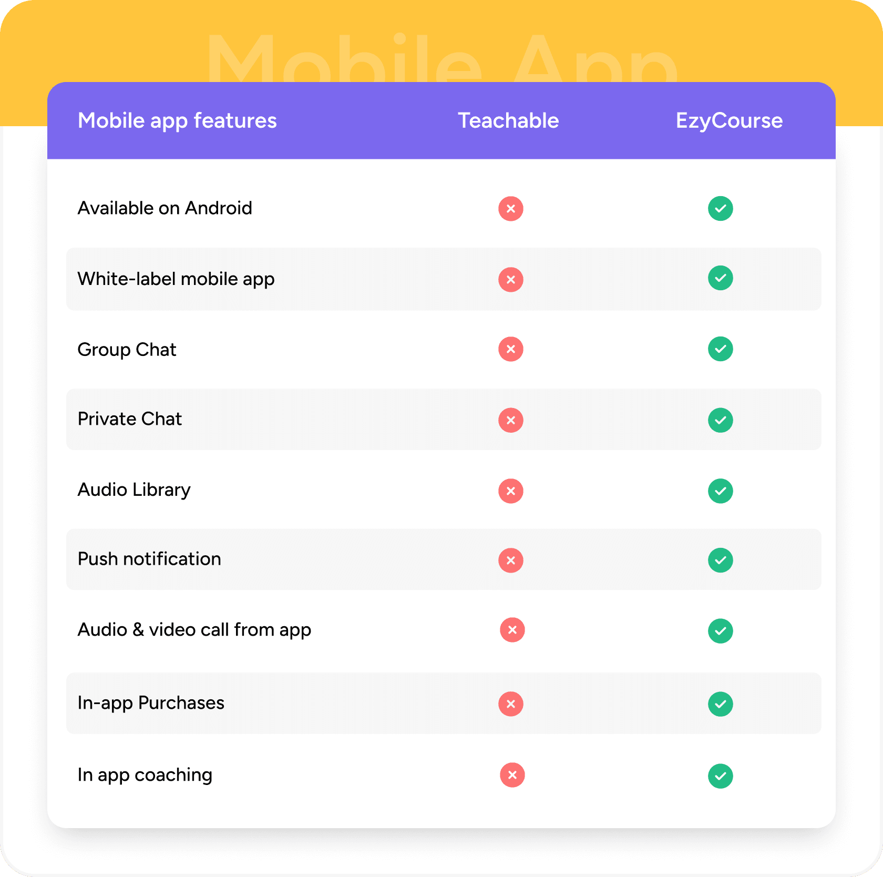The height and width of the screenshot is (877, 883).
Task: Click EzyCourse green check for Audio Library
Action: click(720, 491)
